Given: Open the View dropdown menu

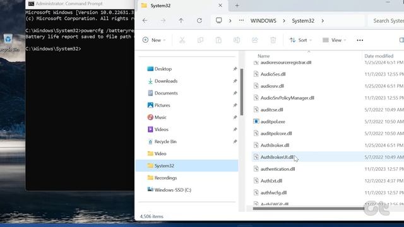Looking at the screenshot, I should tap(334, 40).
